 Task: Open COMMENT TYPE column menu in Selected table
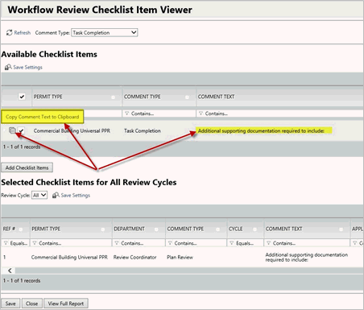point(218,229)
